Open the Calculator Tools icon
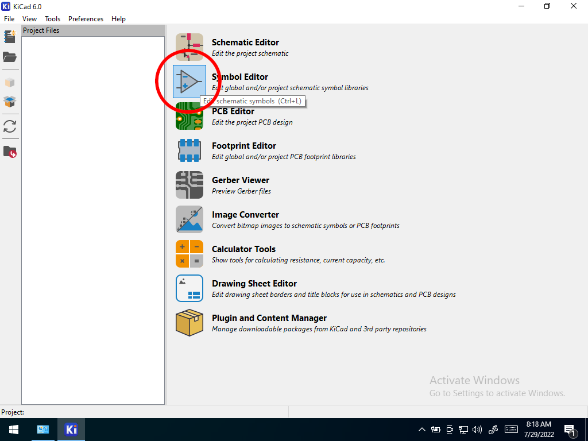Viewport: 588px width, 441px height. tap(189, 254)
